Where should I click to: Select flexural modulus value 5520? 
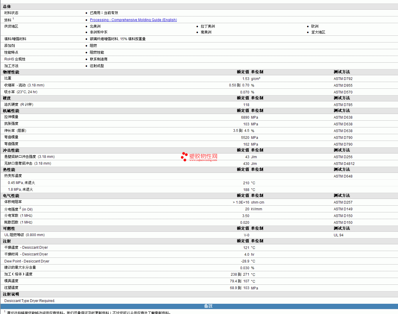coord(245,138)
